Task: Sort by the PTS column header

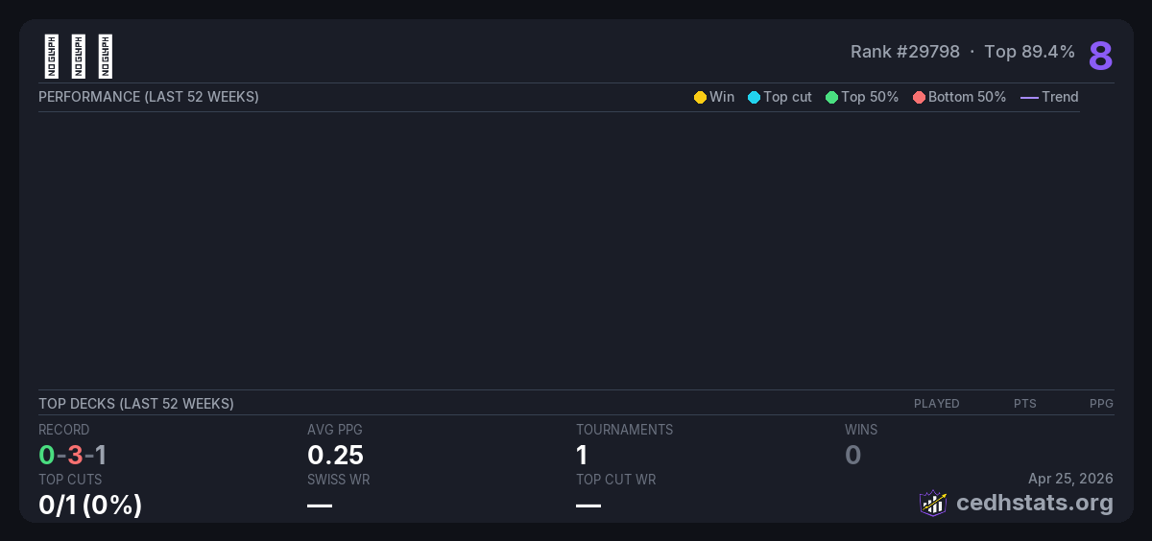Action: coord(1024,404)
